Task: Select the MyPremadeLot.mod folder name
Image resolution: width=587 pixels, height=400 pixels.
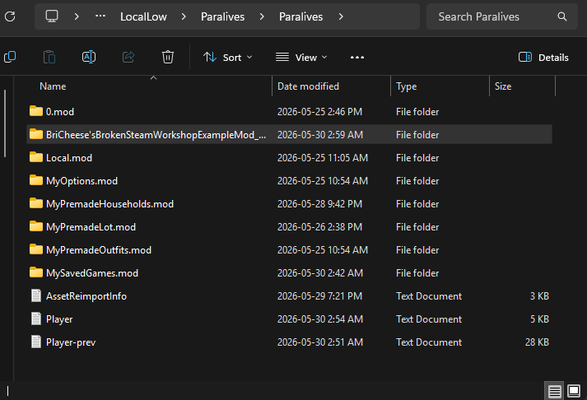Action: (x=91, y=227)
